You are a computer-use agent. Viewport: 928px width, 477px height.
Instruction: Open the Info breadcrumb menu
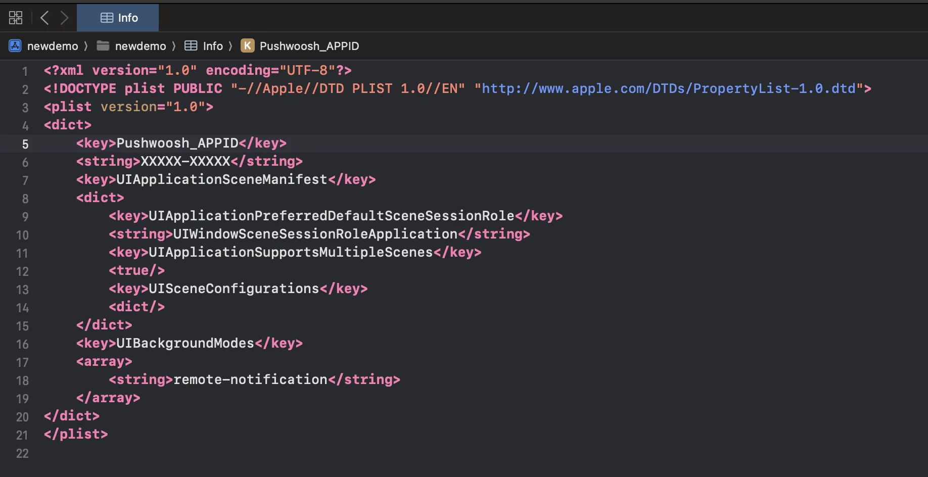[x=213, y=46]
